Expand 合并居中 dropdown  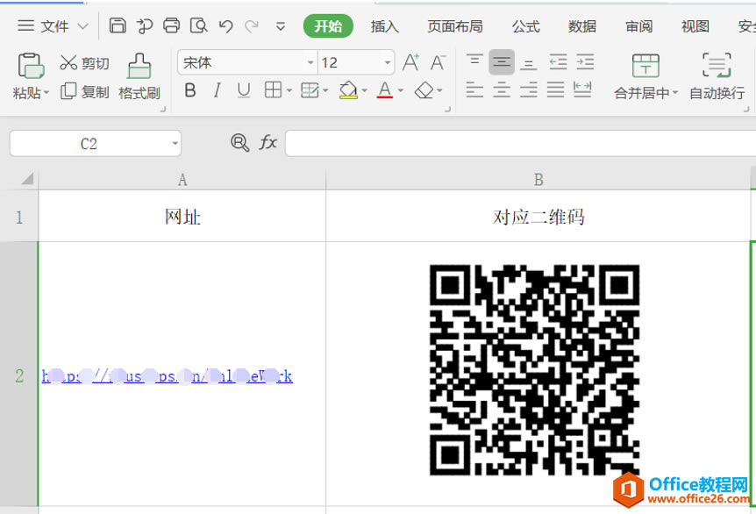pos(675,92)
